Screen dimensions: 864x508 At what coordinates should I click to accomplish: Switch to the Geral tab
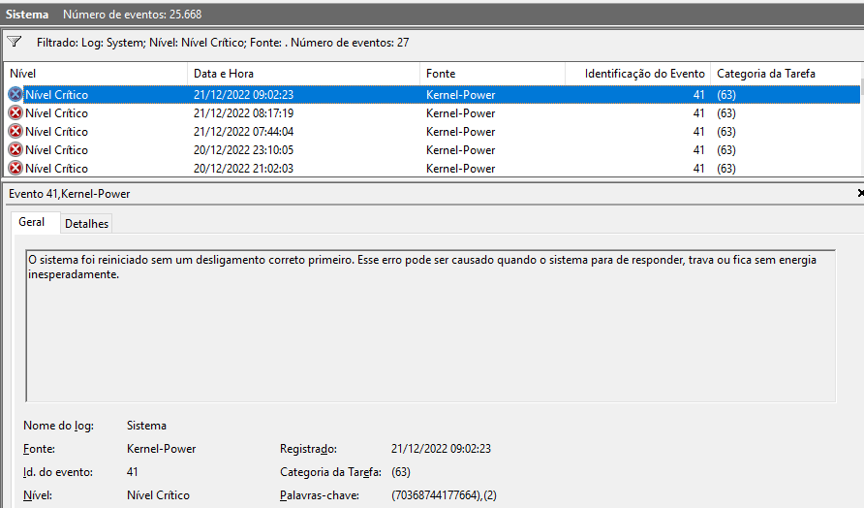(31, 222)
